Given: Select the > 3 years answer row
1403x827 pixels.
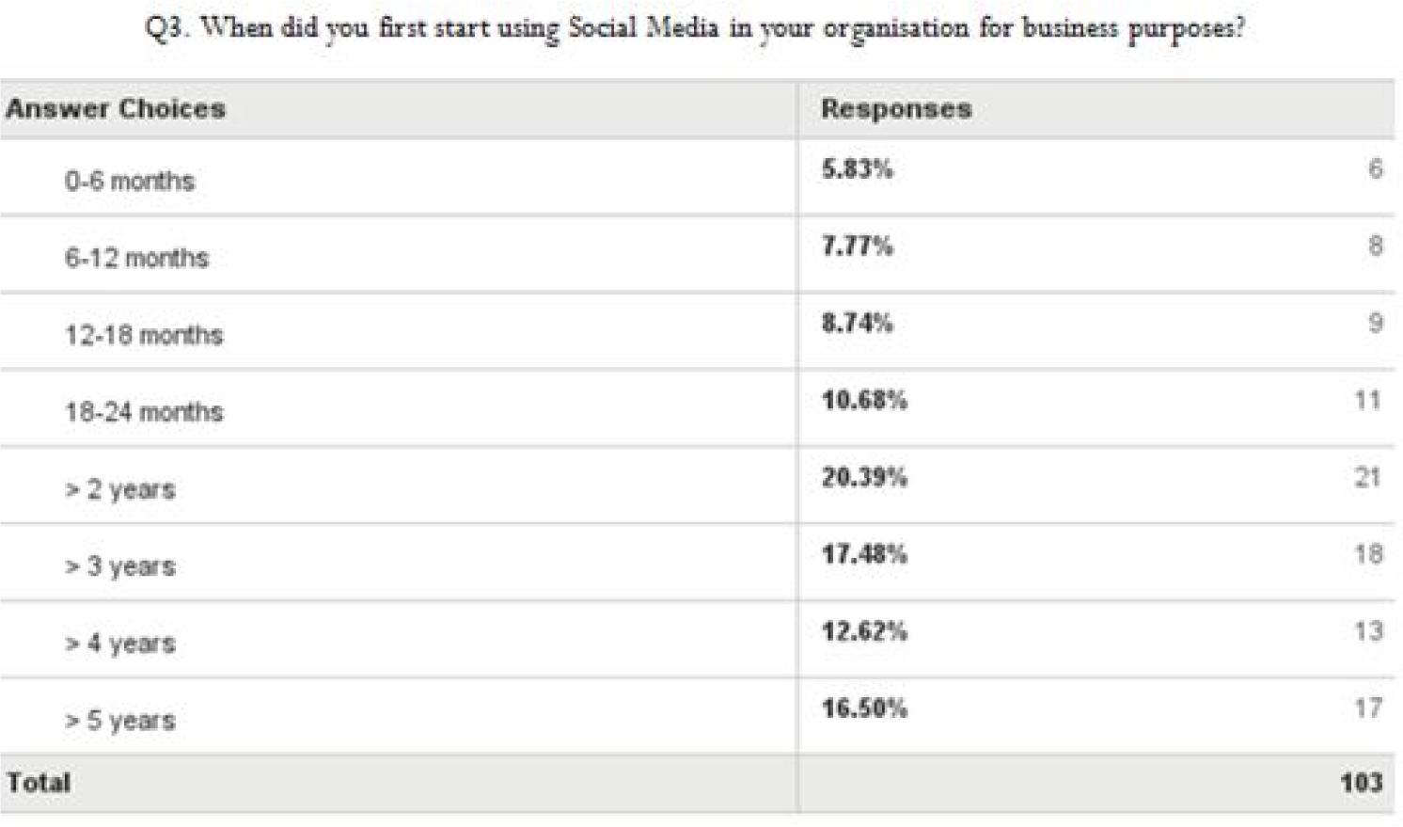Looking at the screenshot, I should coord(697,564).
